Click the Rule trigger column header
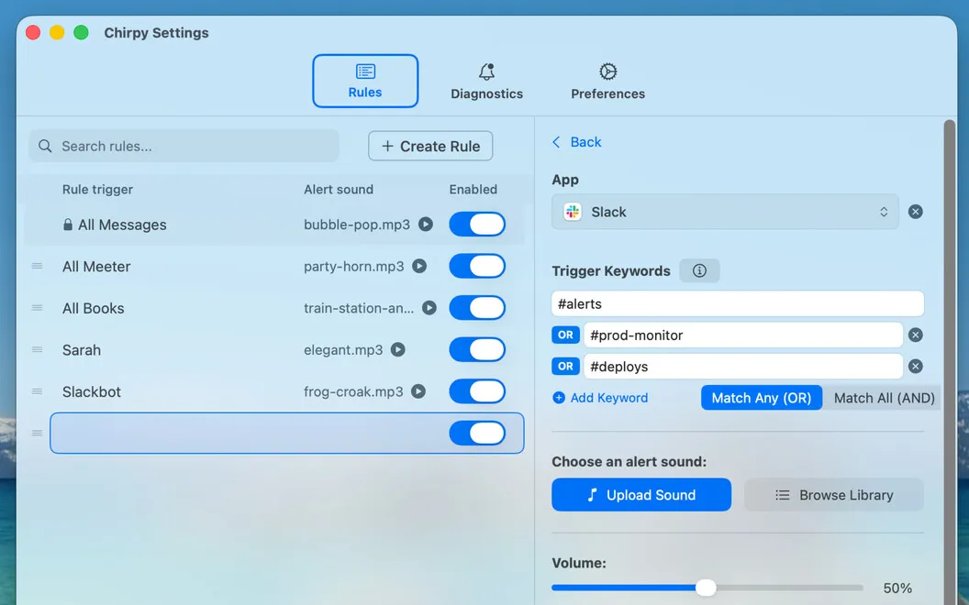Image resolution: width=969 pixels, height=605 pixels. [x=97, y=190]
